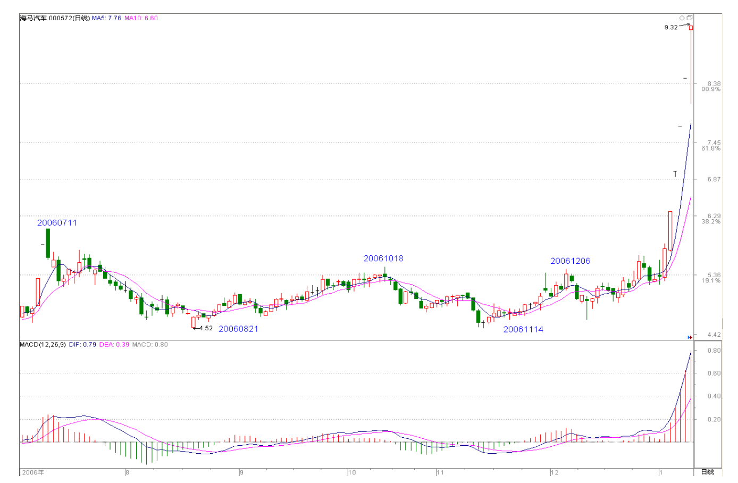
Task: Click the diamond marker icon at chart top-right
Action: (682, 18)
